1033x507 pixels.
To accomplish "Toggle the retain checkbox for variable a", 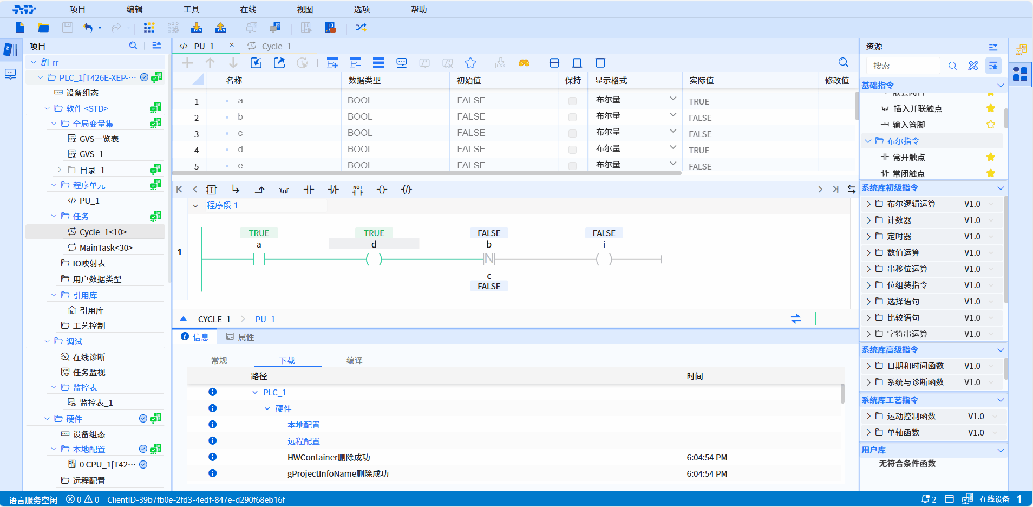I will pos(572,101).
